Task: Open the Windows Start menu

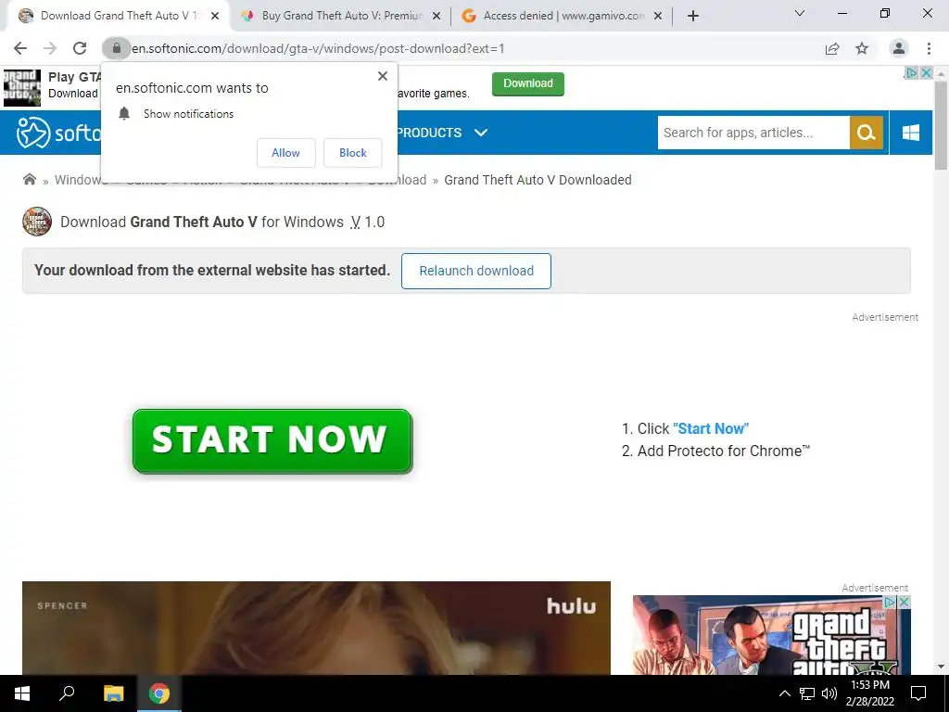Action: click(x=22, y=693)
